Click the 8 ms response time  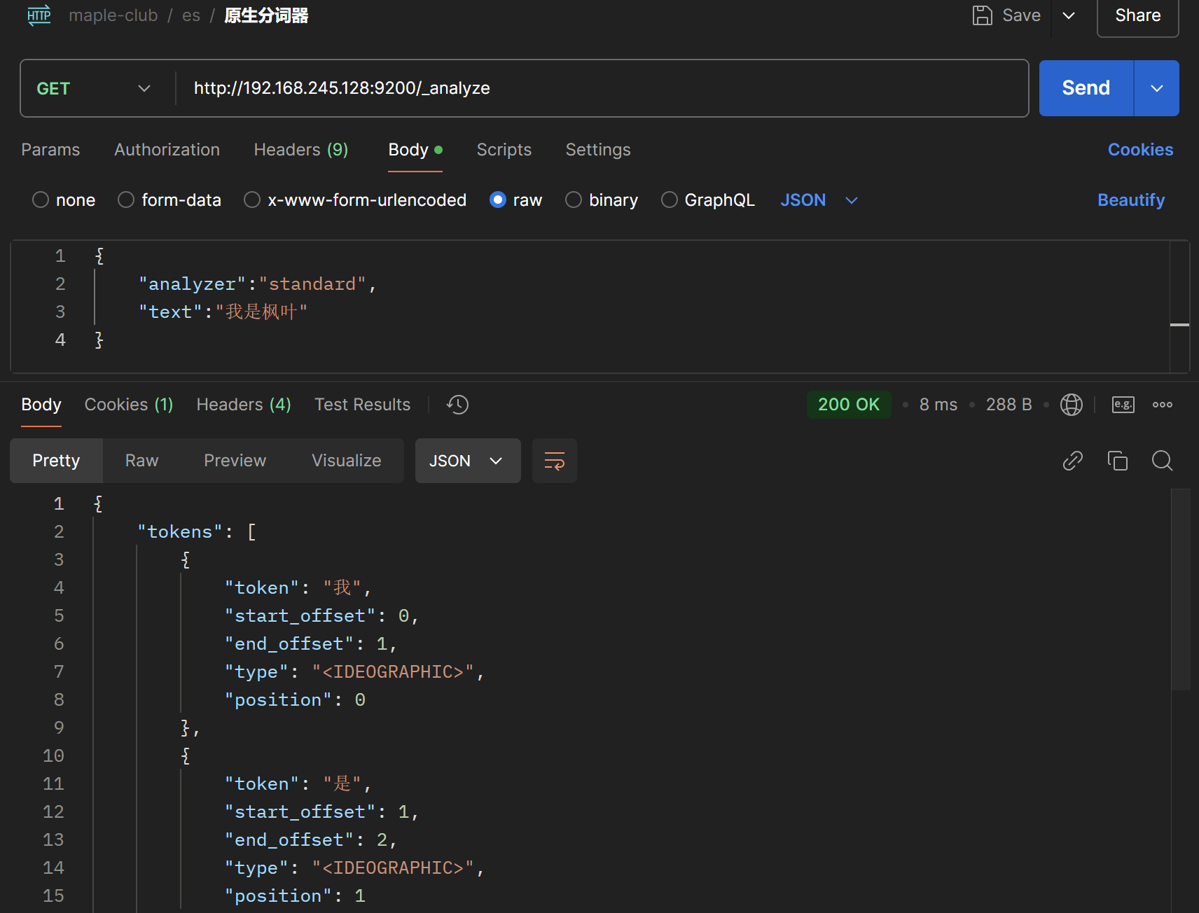click(x=938, y=405)
